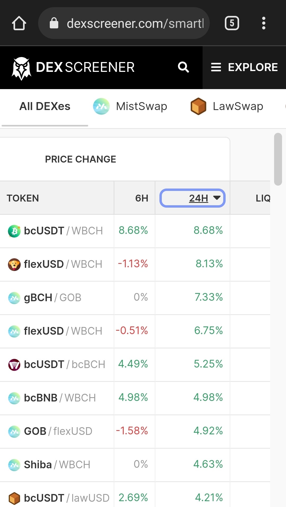
Task: Click the DEX Screener owl logo
Action: [x=21, y=68]
